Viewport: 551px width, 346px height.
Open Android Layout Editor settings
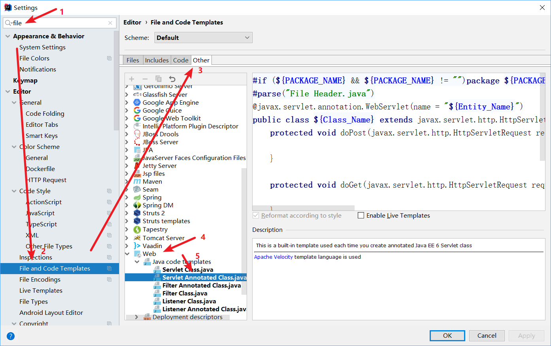51,312
